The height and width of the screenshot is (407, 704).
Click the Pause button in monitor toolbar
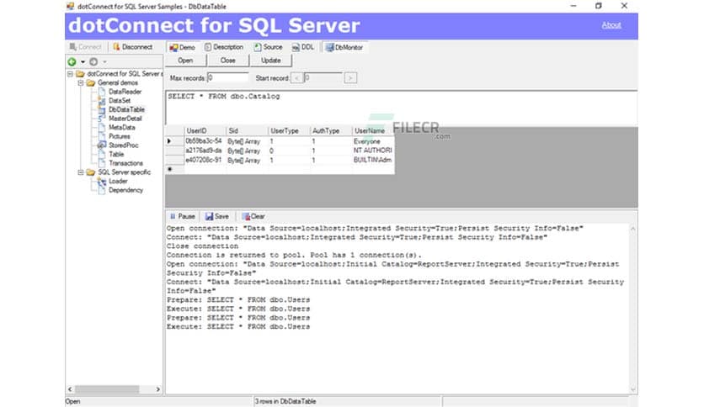pyautogui.click(x=182, y=216)
